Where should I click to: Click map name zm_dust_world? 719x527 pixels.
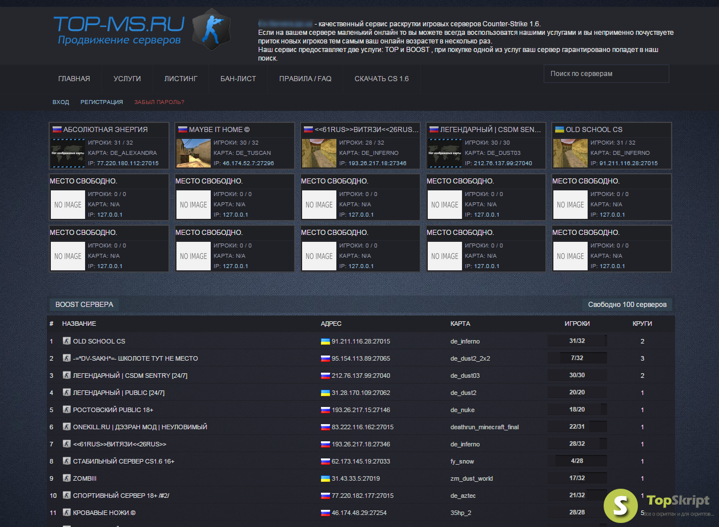(x=472, y=478)
